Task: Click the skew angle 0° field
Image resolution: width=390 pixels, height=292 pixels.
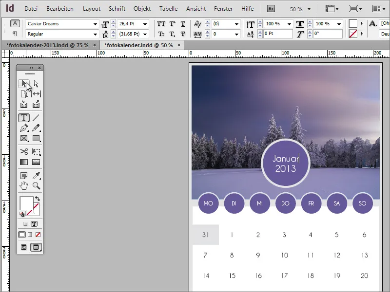Action: (x=328, y=34)
